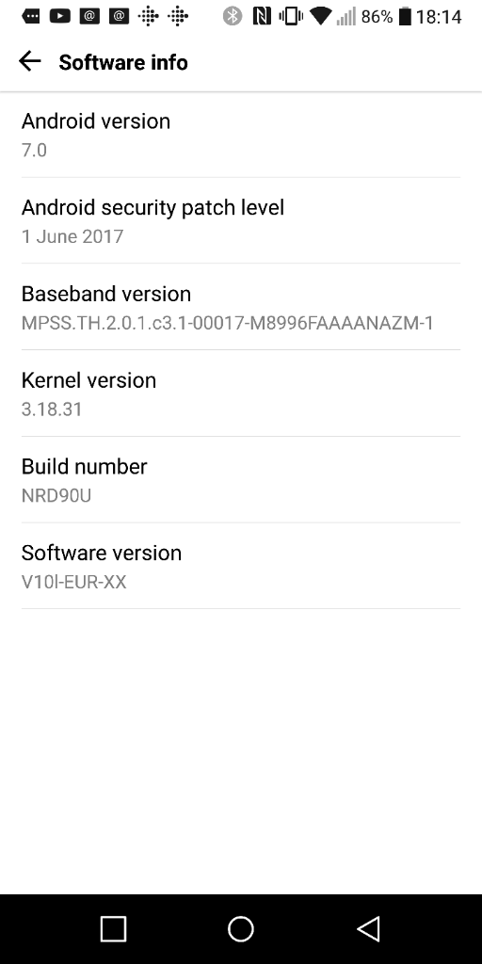Tap the YouTube notification icon in status bar
The height and width of the screenshot is (964, 482).
click(x=59, y=17)
